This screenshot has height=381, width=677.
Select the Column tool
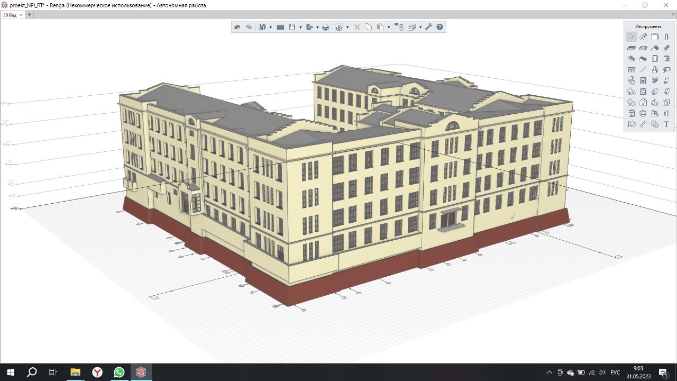click(666, 37)
